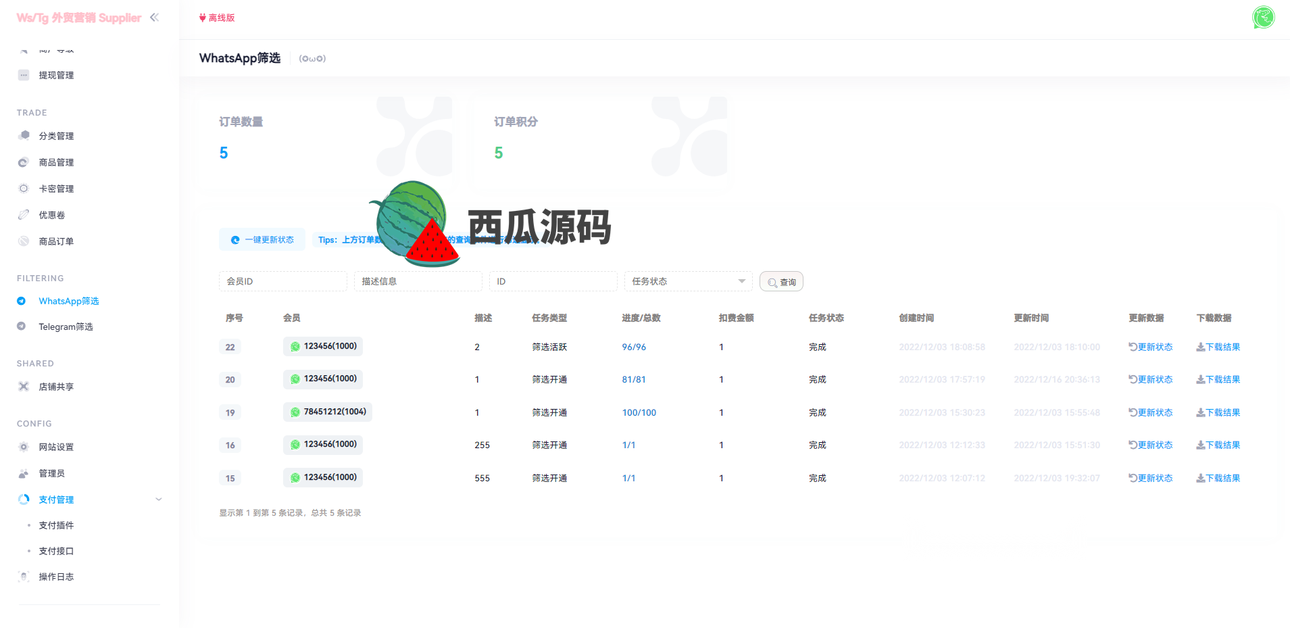
Task: Click the ID filter input field
Action: (553, 281)
